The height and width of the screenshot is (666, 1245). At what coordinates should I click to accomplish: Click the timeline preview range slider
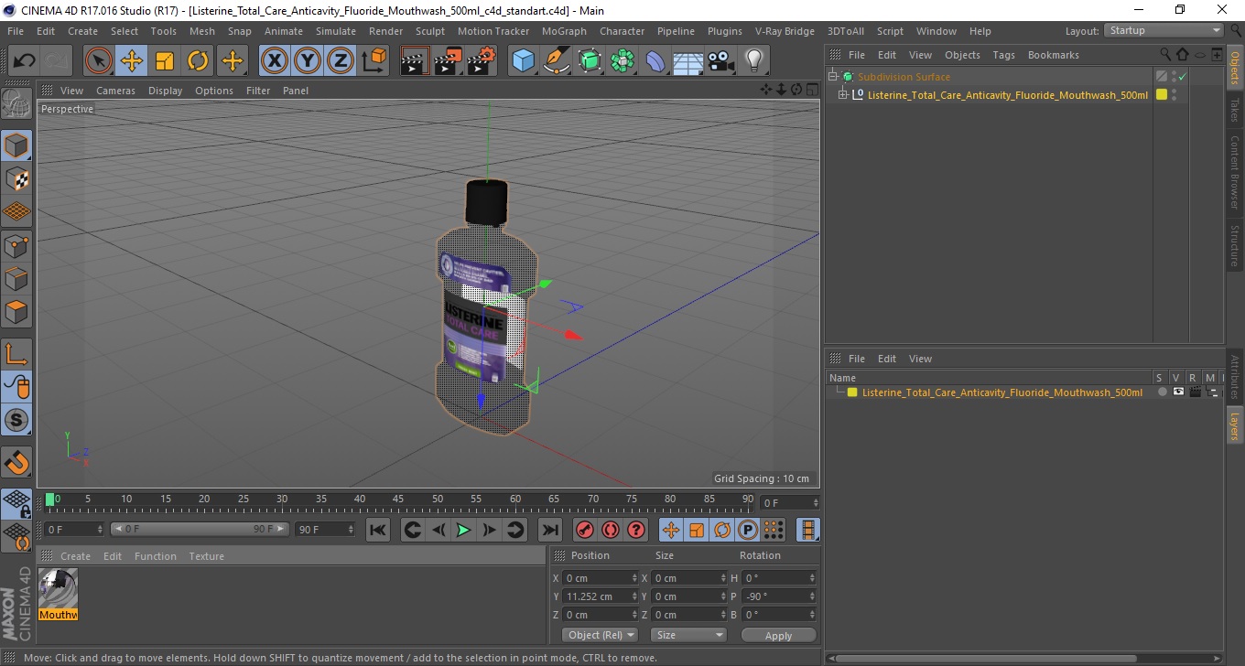pyautogui.click(x=200, y=529)
